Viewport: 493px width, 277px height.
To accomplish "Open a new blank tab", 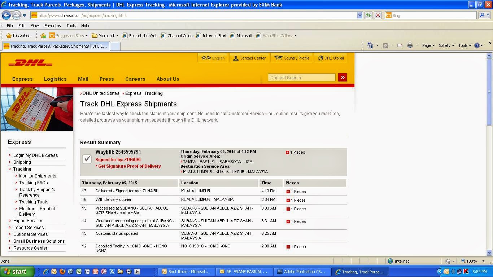I will tap(115, 46).
